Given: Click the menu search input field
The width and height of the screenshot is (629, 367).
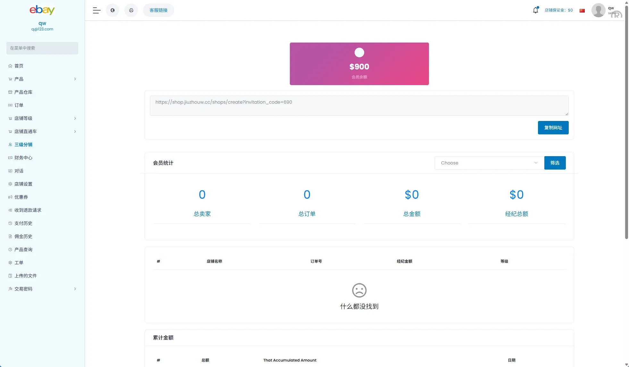Looking at the screenshot, I should (x=42, y=48).
